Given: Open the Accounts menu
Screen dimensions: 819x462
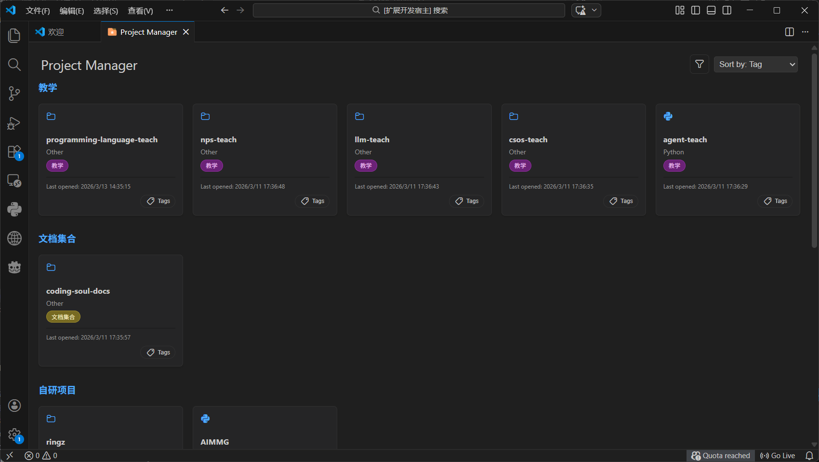Looking at the screenshot, I should pyautogui.click(x=14, y=406).
